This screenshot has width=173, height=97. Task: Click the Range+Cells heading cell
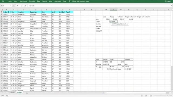click(x=129, y=17)
